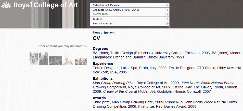Image resolution: width=243 pixels, height=111 pixels.
Task: Click 'First prize, Paul Davies Award, 2008'
Action: 167,106
